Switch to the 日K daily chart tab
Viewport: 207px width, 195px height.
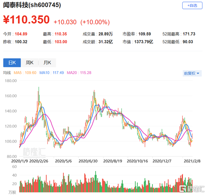12,63
